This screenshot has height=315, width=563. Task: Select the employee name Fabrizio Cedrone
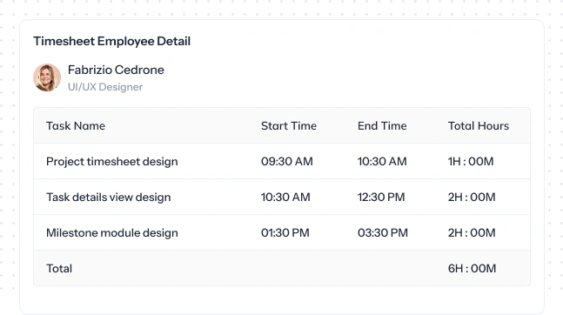coord(116,70)
